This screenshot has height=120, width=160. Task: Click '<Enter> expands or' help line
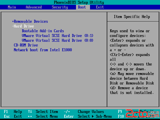point(128,40)
